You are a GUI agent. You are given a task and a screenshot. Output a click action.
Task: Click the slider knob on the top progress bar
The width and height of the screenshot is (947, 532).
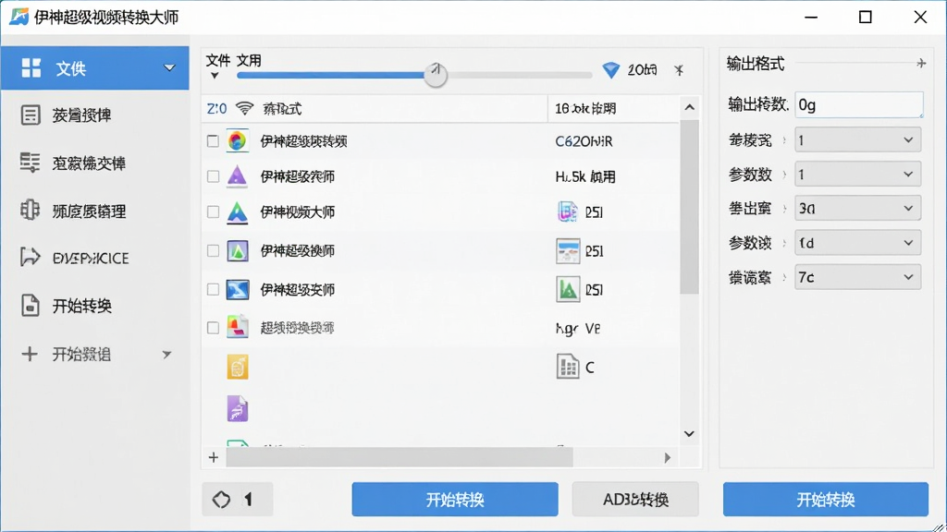click(435, 75)
